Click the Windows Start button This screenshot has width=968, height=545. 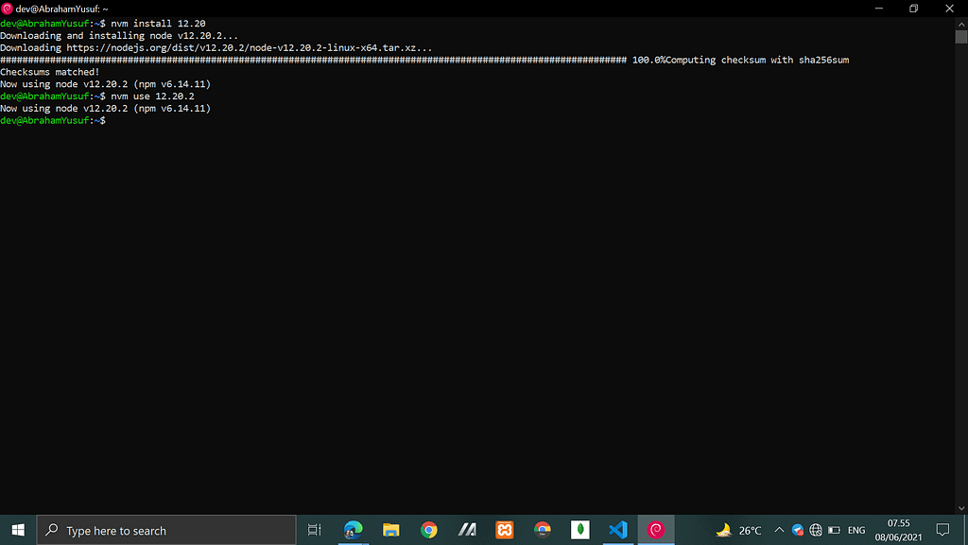(18, 530)
